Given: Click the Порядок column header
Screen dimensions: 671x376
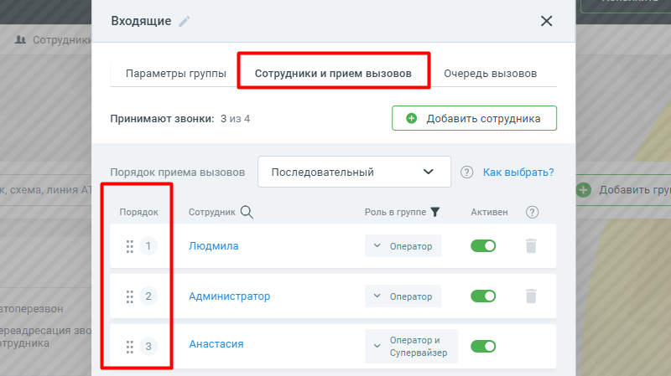Looking at the screenshot, I should pos(138,212).
